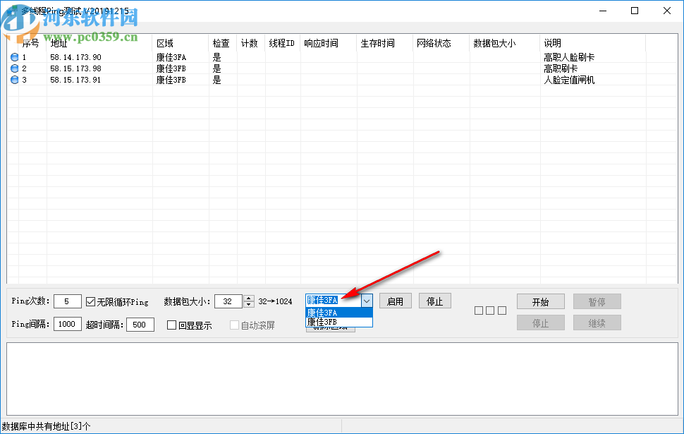Click the 启用 button
Image resolution: width=684 pixels, height=434 pixels.
pyautogui.click(x=395, y=300)
